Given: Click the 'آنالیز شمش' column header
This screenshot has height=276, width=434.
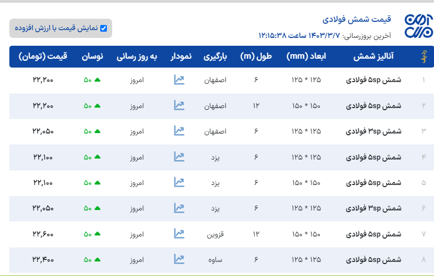Looking at the screenshot, I should (373, 57).
